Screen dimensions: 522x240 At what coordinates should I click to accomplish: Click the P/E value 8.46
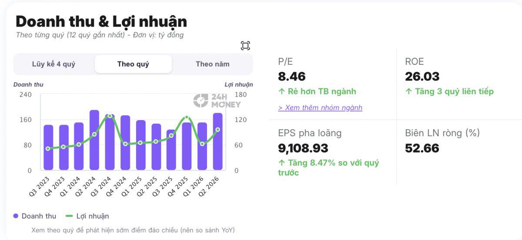coord(292,77)
